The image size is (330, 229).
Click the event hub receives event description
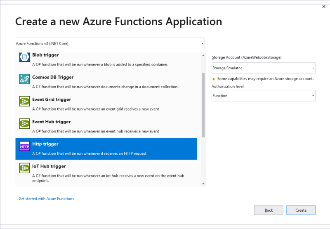pyautogui.click(x=96, y=131)
